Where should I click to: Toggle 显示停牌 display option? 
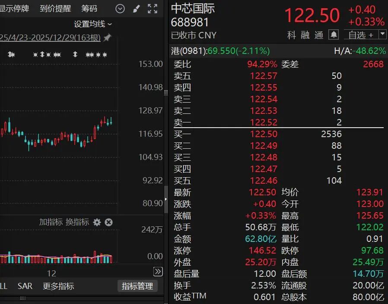14,9
